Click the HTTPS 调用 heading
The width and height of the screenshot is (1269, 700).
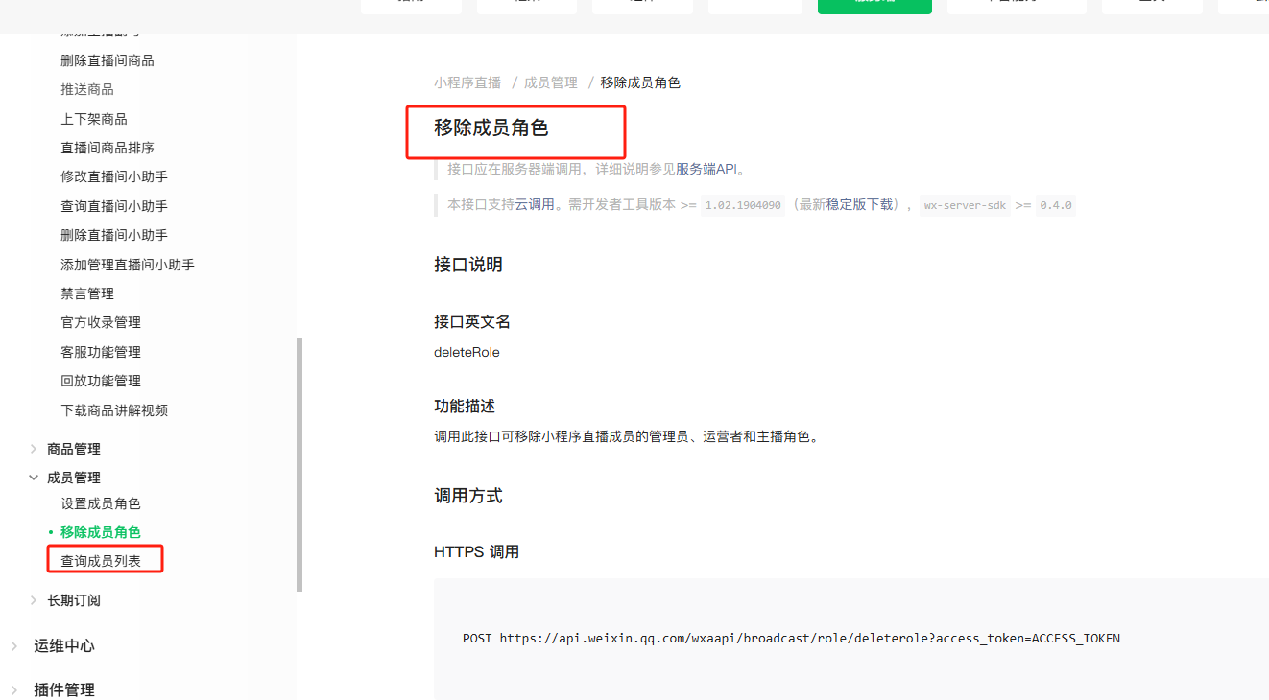[x=477, y=552]
